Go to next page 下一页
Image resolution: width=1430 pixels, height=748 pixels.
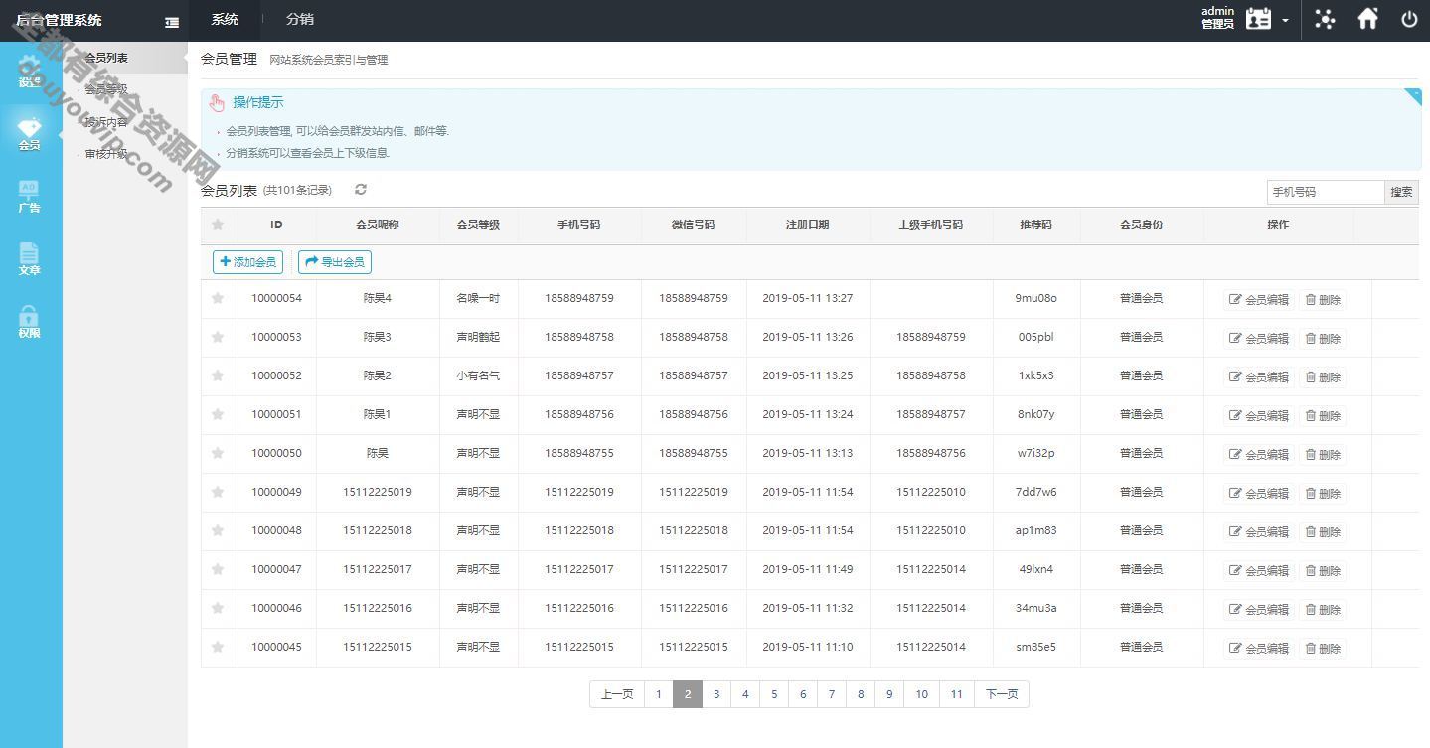click(1002, 694)
